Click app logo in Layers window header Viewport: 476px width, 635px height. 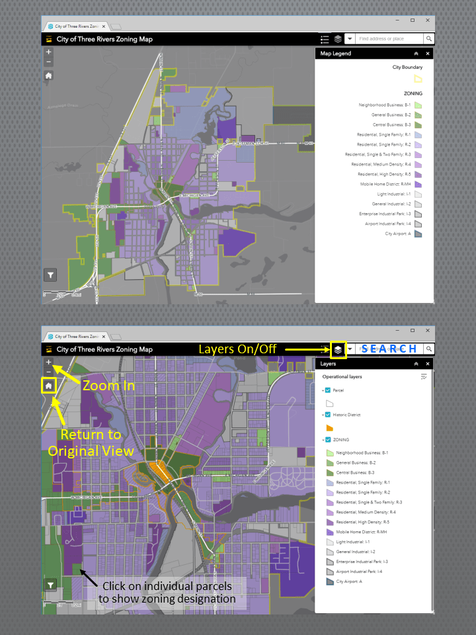coord(49,349)
